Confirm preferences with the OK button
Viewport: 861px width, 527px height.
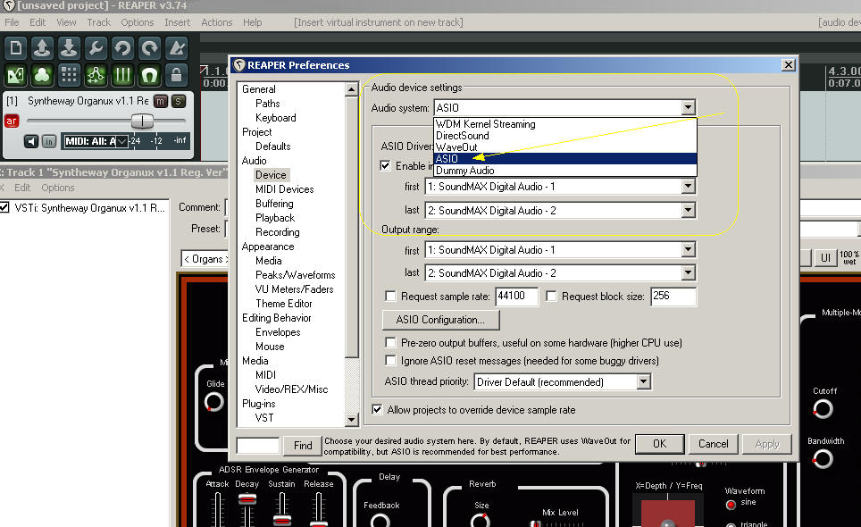pos(659,444)
